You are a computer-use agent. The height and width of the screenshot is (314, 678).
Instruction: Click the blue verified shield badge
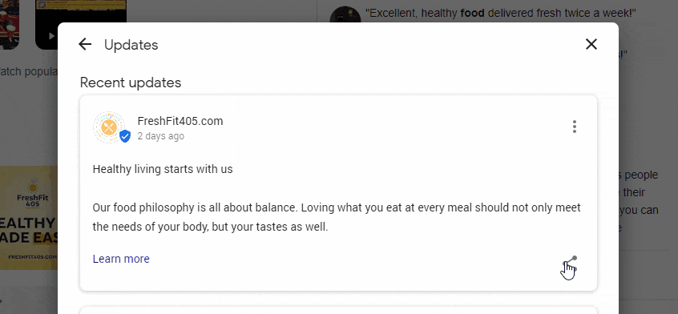tap(125, 136)
